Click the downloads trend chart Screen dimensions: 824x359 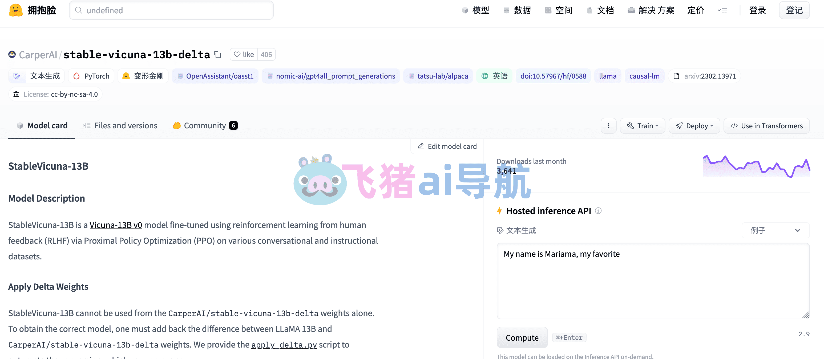(756, 166)
